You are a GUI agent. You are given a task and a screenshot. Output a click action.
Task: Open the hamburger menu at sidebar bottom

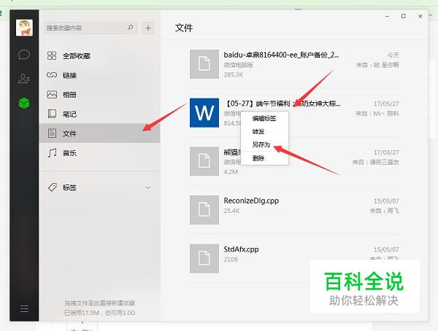(24, 308)
